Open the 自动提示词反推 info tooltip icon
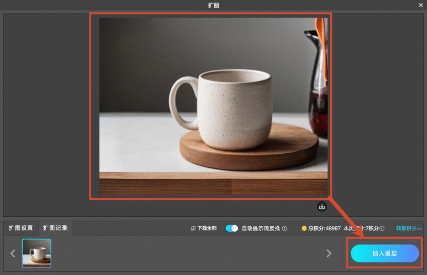Image resolution: width=427 pixels, height=275 pixels. tap(285, 228)
